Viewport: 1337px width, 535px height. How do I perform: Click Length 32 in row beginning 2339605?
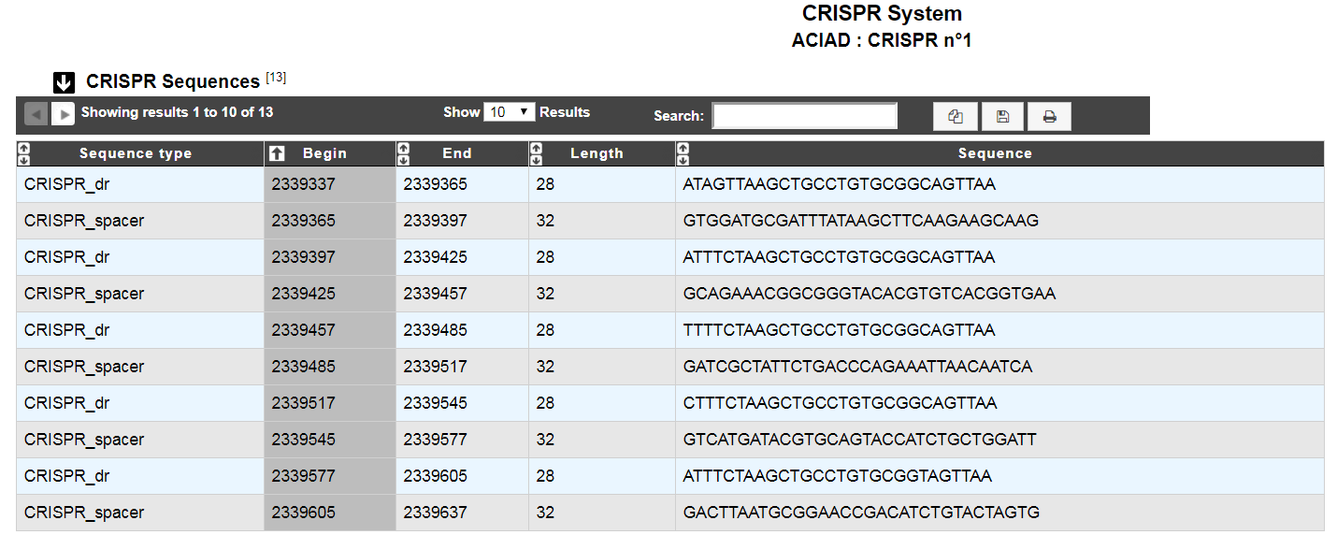(545, 513)
